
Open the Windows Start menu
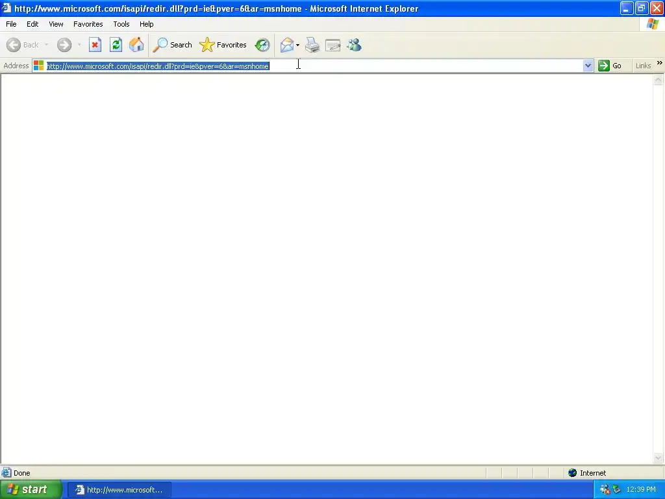click(31, 490)
